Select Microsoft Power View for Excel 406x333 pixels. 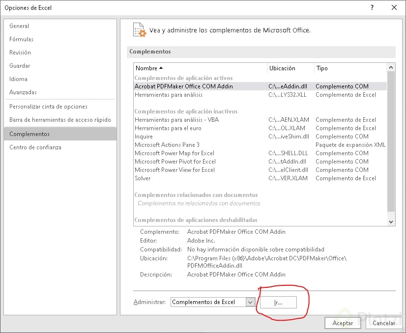[260, 170]
